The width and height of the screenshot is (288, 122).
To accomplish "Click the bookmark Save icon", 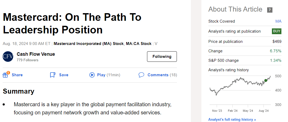I will tap(53, 75).
